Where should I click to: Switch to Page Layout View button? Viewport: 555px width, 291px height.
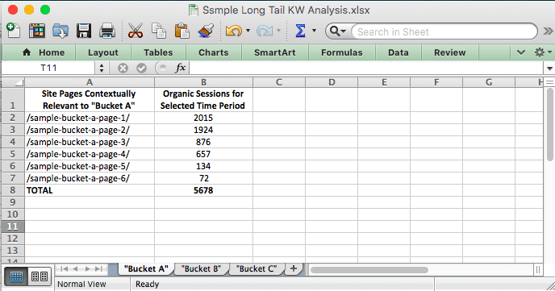coord(40,276)
